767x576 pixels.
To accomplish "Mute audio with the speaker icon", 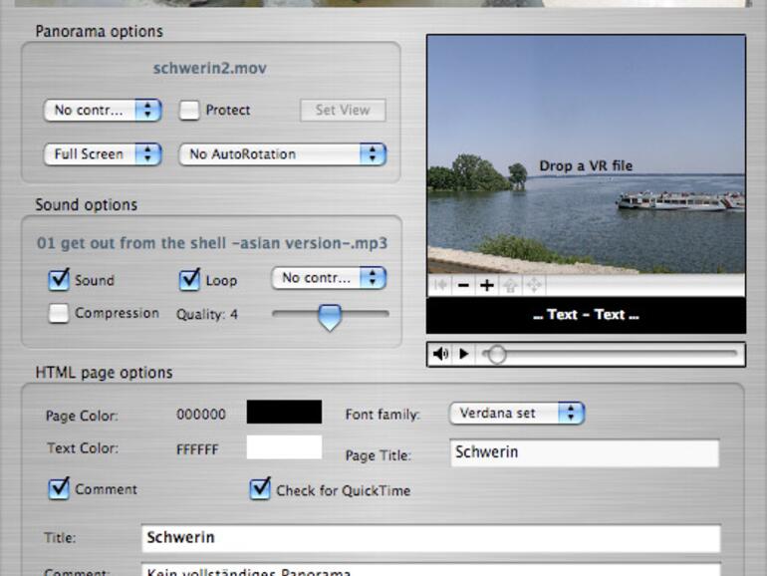I will click(440, 354).
